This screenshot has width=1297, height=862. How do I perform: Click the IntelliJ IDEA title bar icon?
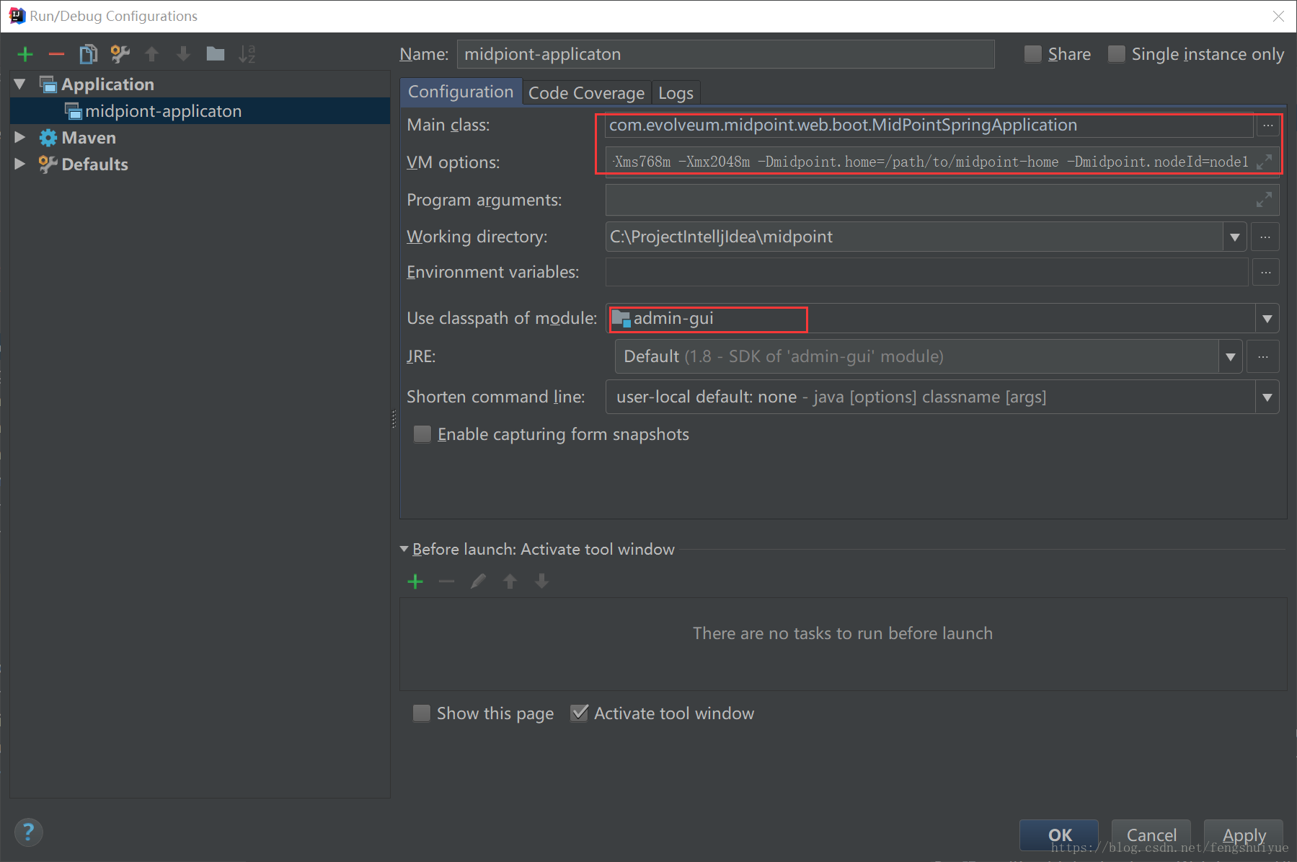click(17, 16)
